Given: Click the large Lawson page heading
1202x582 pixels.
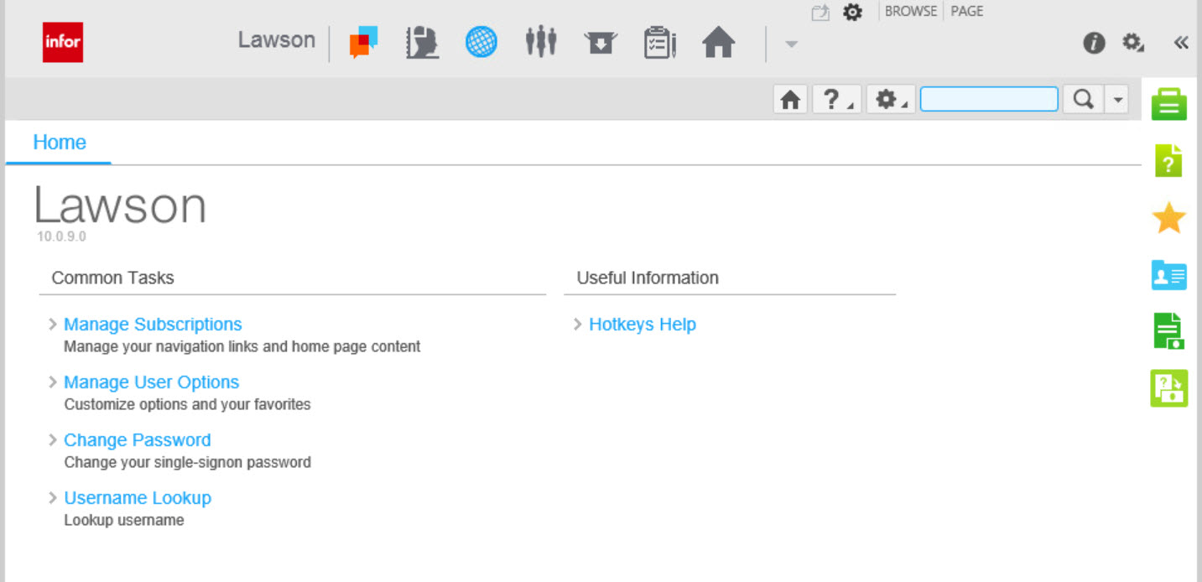Looking at the screenshot, I should tap(121, 205).
